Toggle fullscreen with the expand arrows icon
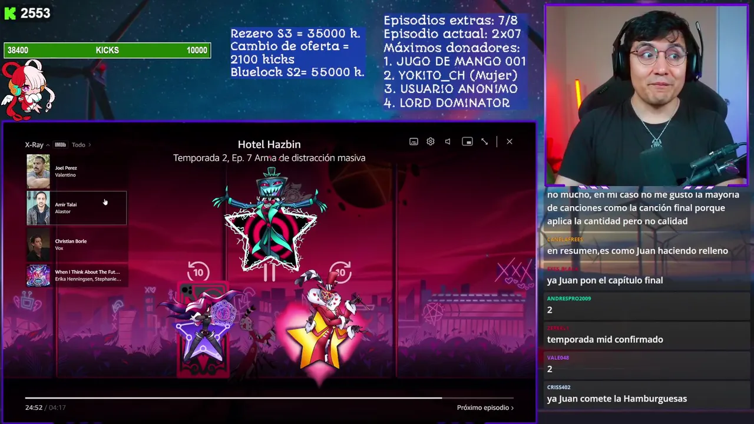Image resolution: width=754 pixels, height=424 pixels. pyautogui.click(x=484, y=142)
